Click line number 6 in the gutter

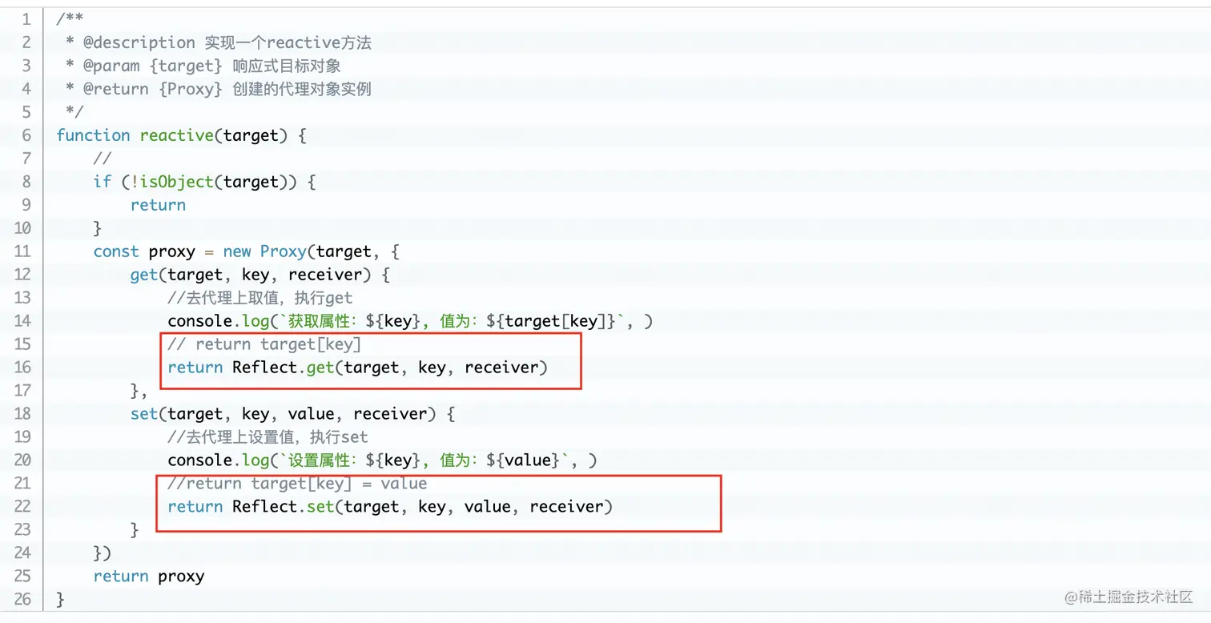27,135
